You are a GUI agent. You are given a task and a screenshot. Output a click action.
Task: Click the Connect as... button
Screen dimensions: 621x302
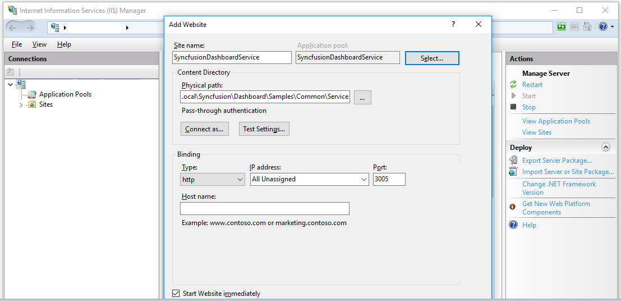tap(204, 129)
